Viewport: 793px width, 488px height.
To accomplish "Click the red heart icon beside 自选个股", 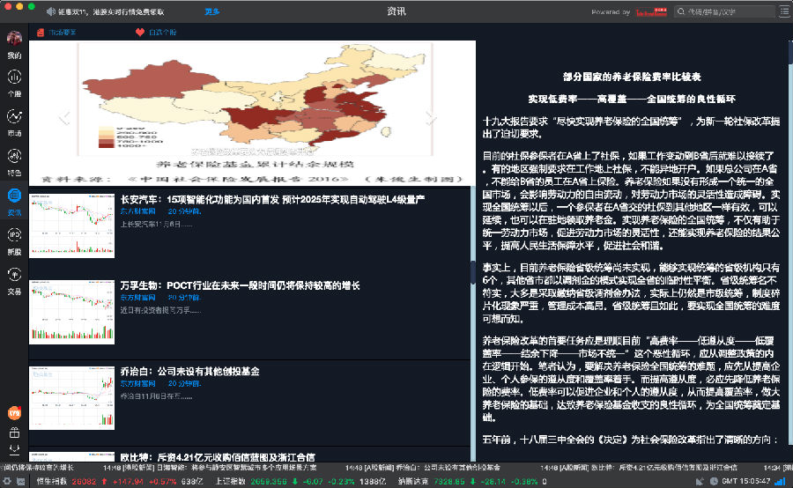I will (140, 33).
